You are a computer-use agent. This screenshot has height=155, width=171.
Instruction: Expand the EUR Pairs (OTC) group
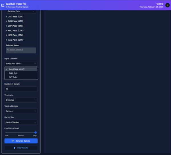[x=15, y=21]
